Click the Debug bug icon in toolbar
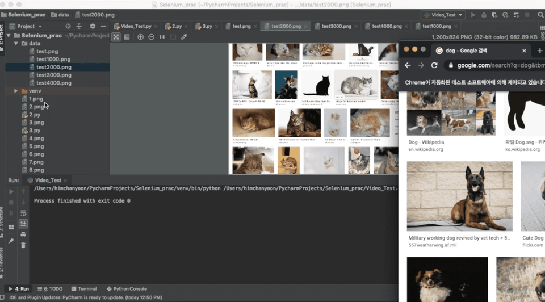Screen dimensions: 545x302 [x=484, y=15]
